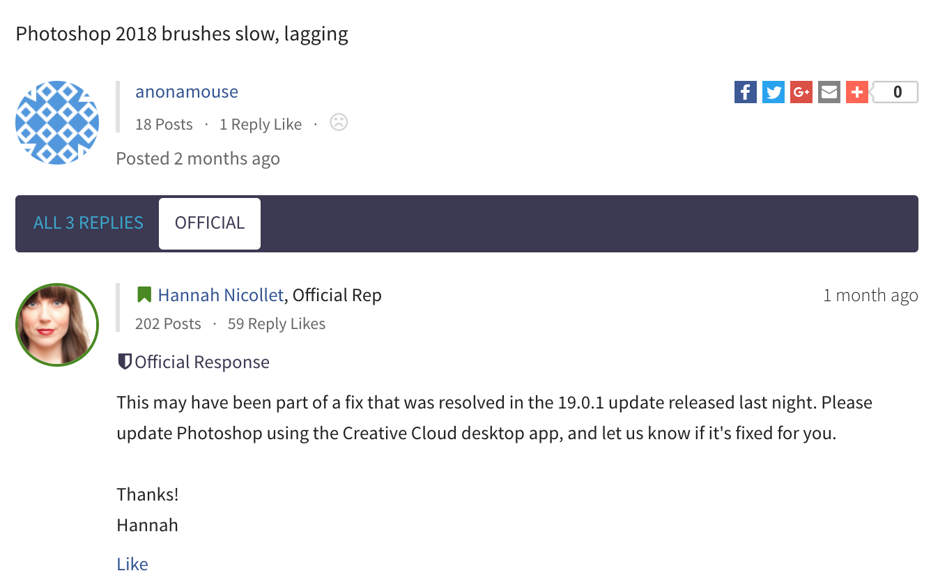Share the post on Facebook
This screenshot has height=587, width=931.
(x=745, y=92)
